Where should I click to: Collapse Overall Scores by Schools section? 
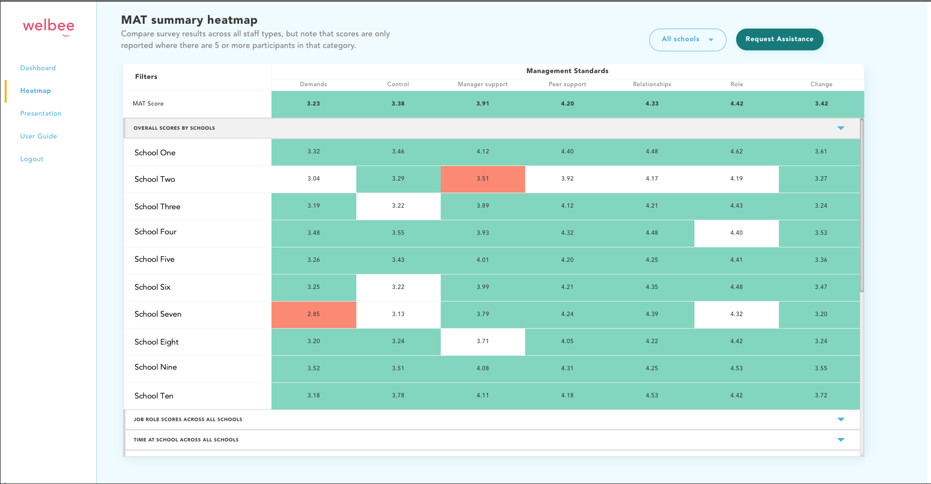[x=840, y=128]
